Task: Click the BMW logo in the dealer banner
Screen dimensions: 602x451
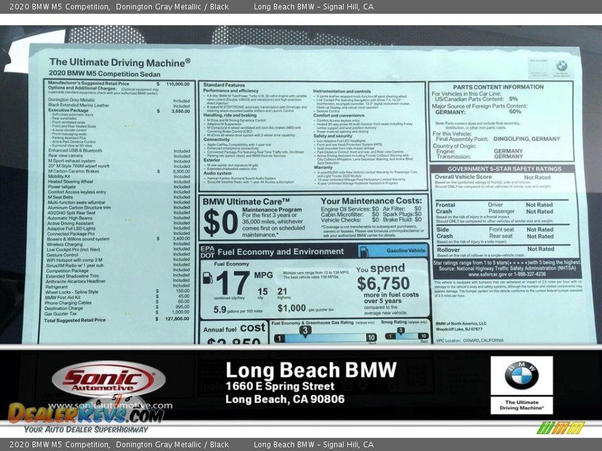Action: 521,376
